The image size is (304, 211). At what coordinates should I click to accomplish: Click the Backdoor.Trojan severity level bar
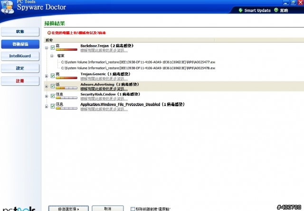[x=66, y=50]
